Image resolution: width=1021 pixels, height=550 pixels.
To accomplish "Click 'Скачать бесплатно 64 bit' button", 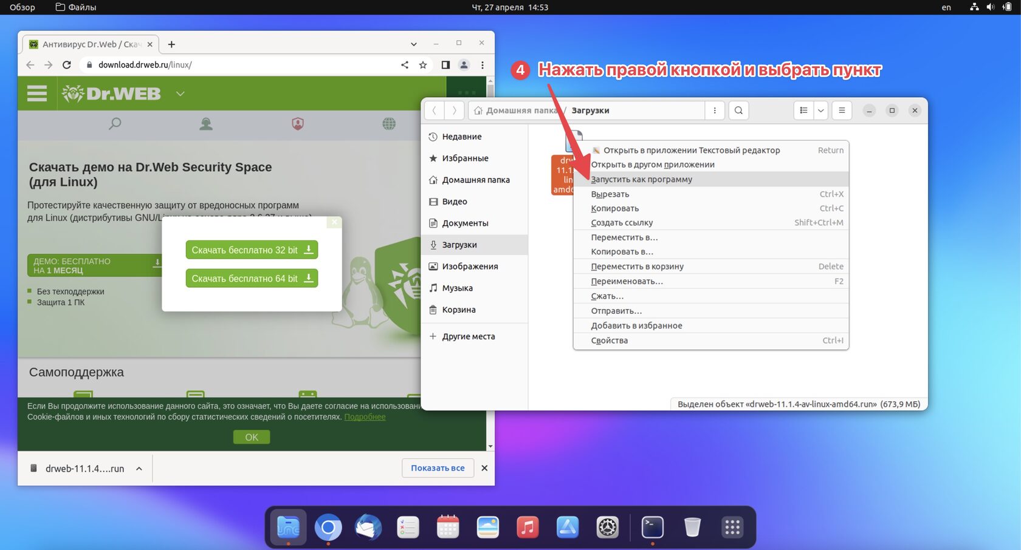I will (x=252, y=278).
